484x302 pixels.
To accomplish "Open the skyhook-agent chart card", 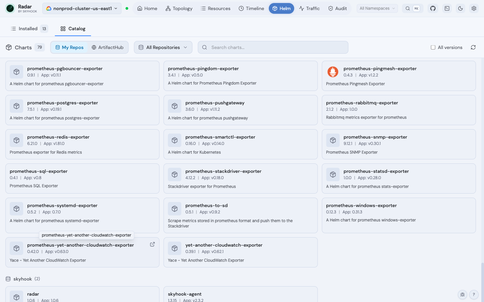I will tap(241, 294).
